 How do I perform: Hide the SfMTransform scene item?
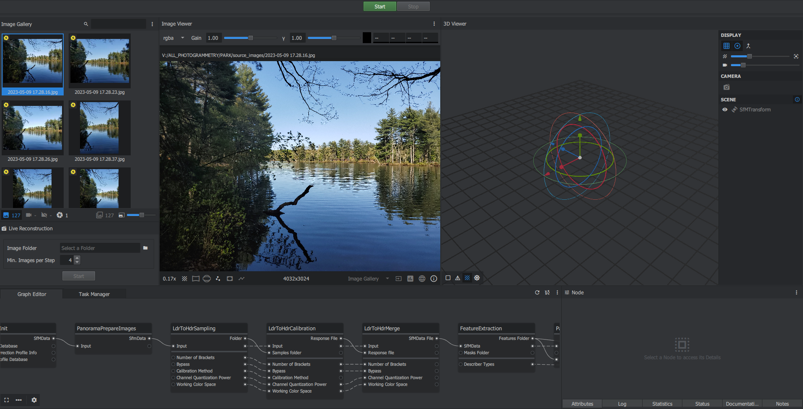click(725, 110)
